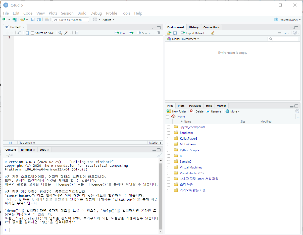
Task: Open the (Top Level) scope dropdown
Action: 27,143
